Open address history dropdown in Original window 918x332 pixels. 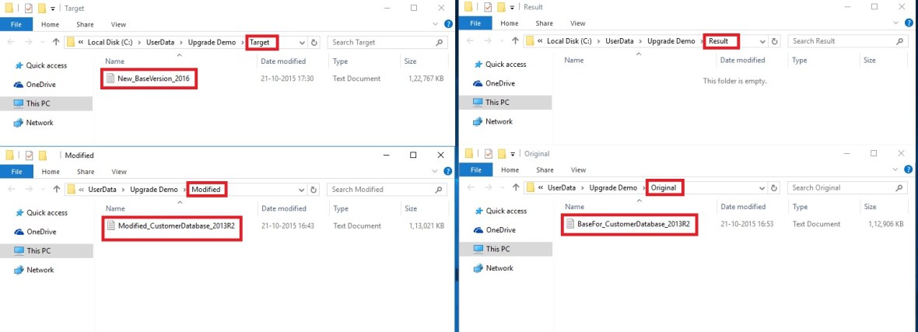[760, 187]
